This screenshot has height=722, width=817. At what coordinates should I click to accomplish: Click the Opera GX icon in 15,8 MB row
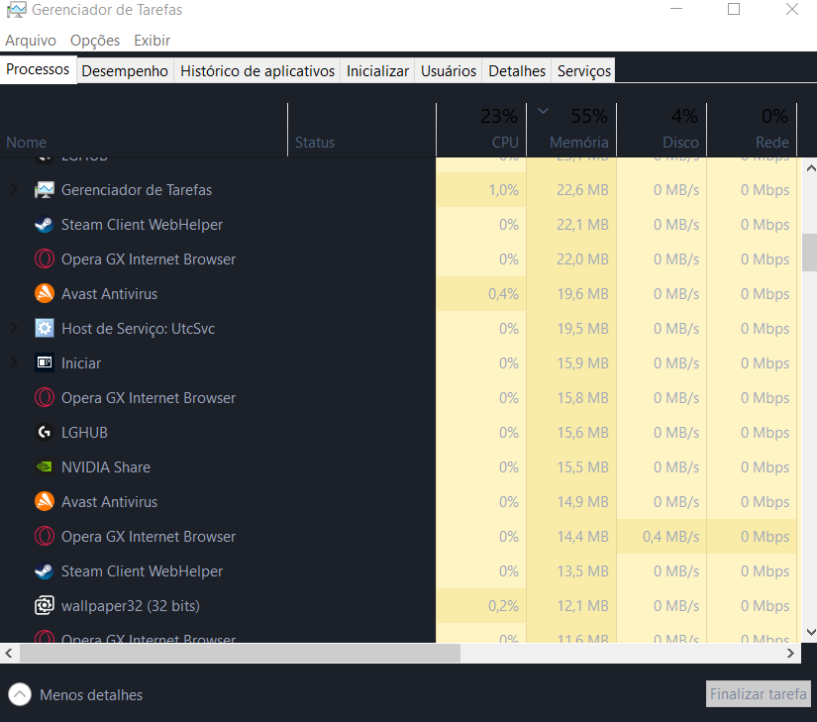[x=45, y=398]
